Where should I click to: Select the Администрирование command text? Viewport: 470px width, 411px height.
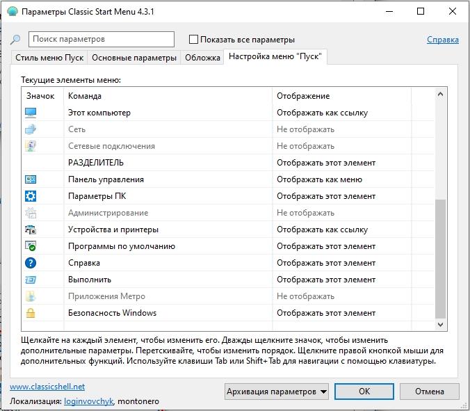[x=108, y=213]
